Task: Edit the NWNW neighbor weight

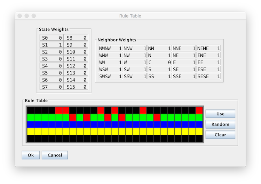Action: click(110, 48)
